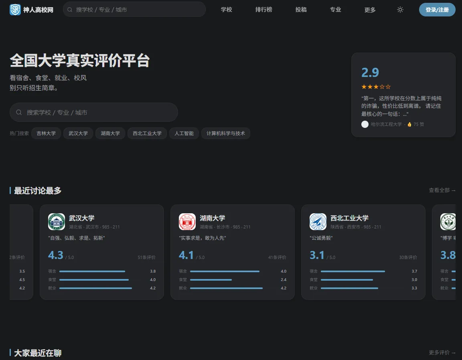Focus the hero 搜索学校 / 专业 / 城市 field
The width and height of the screenshot is (462, 360).
tap(94, 112)
